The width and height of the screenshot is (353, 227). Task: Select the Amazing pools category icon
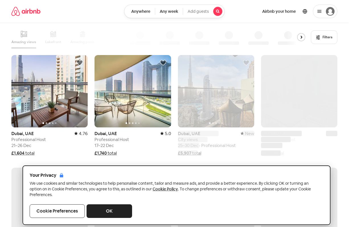point(82,34)
